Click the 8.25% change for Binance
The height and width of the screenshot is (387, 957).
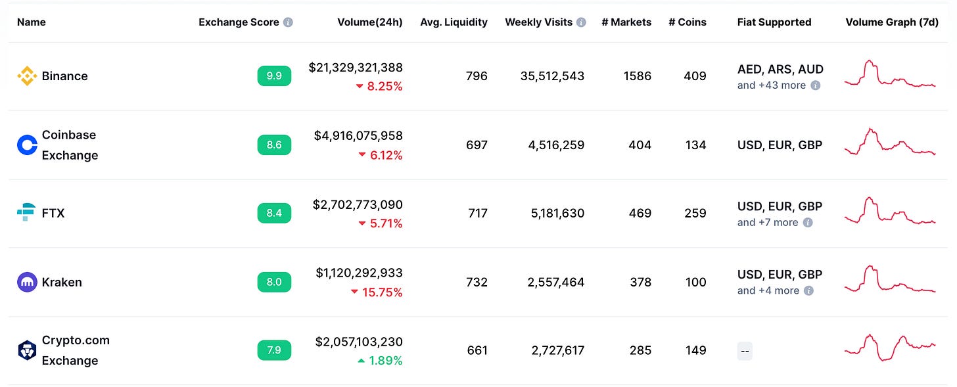point(385,86)
